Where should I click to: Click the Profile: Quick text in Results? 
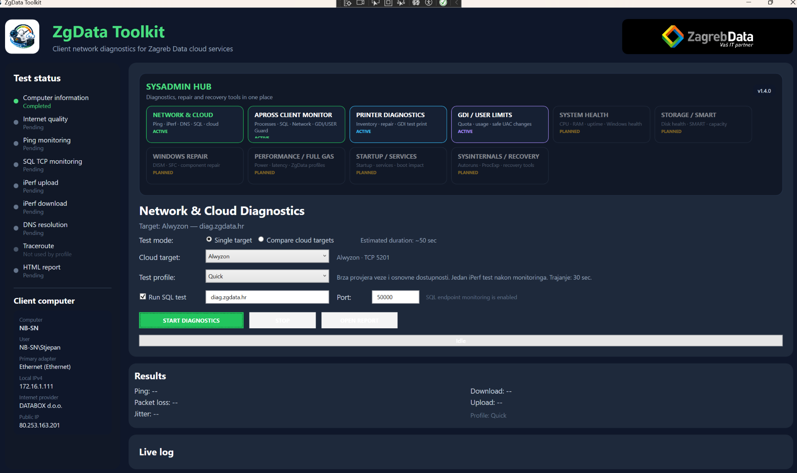click(488, 415)
